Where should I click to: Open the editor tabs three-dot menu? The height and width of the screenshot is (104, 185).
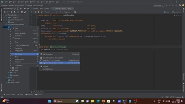click(181, 9)
